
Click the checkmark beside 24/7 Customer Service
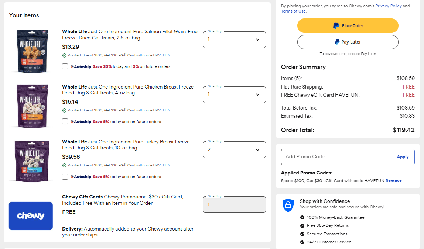[302, 242]
